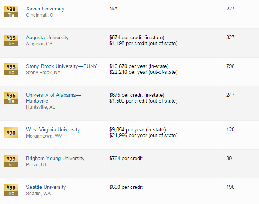Image resolution: width=259 pixels, height=204 pixels.
Task: Click the #99 Tie badge beside Brigham Young
Action: tap(11, 161)
